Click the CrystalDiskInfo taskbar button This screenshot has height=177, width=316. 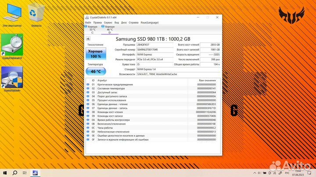pos(35,173)
